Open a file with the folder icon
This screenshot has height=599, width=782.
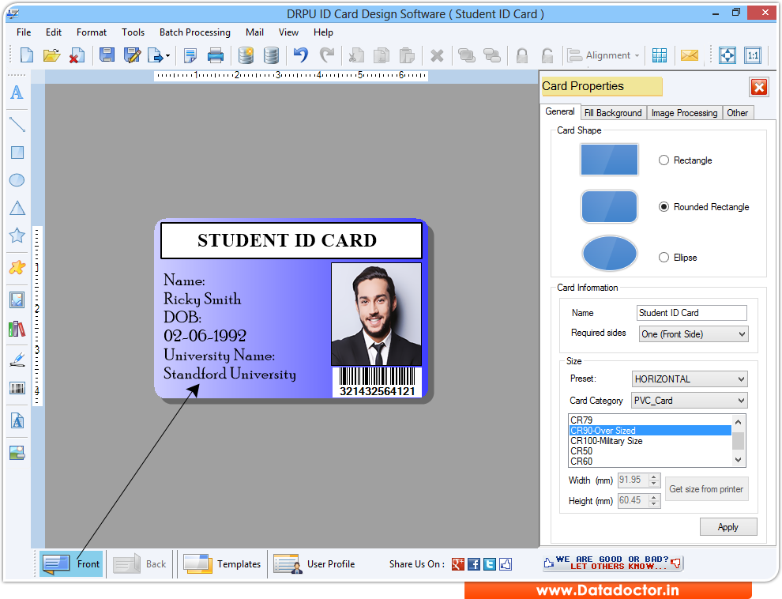point(51,55)
